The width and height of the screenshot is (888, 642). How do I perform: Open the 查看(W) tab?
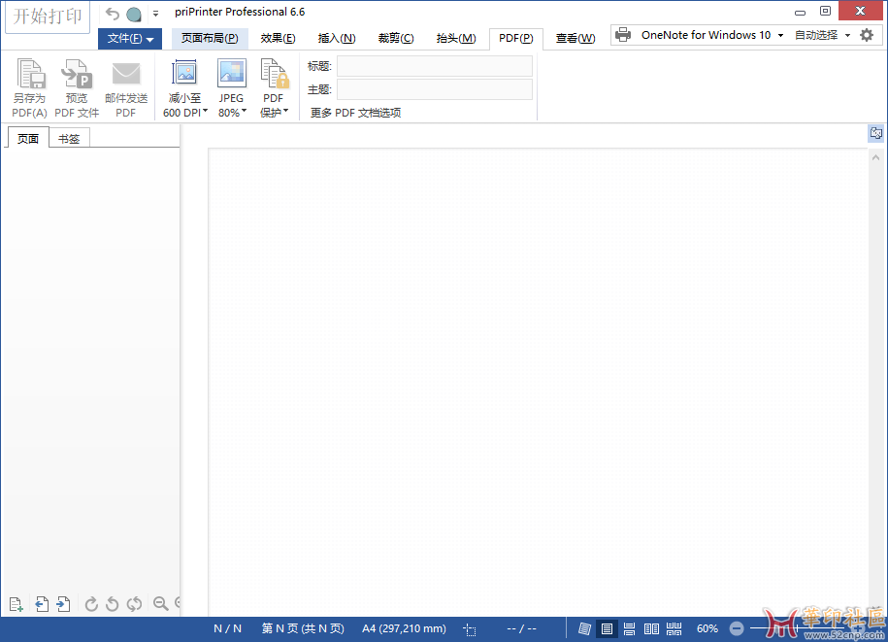click(x=575, y=39)
